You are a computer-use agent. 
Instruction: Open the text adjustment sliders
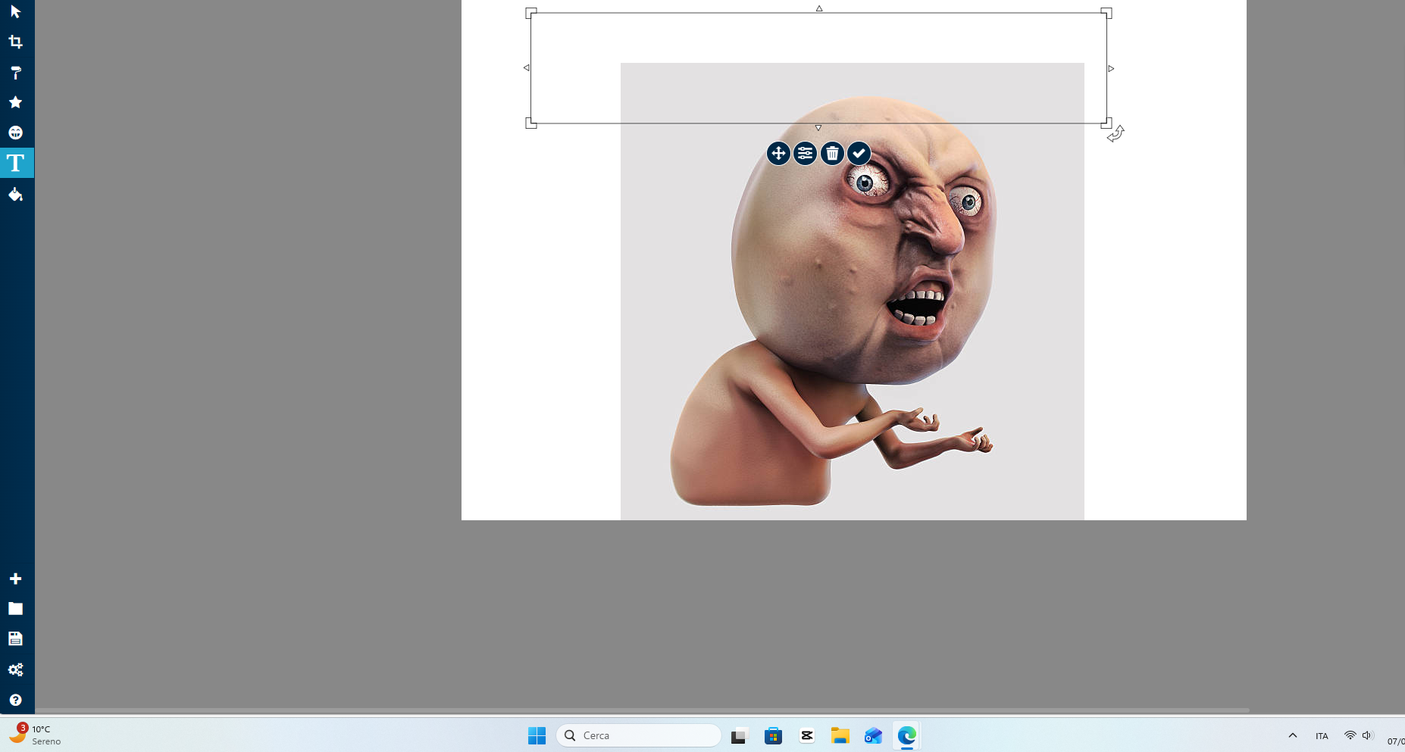[x=805, y=153]
